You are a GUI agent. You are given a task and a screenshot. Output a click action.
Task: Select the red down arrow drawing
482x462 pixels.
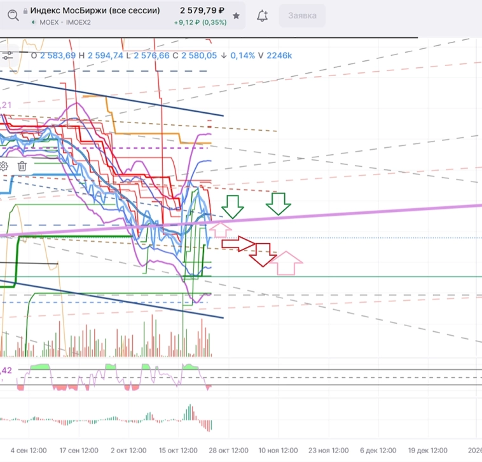point(262,254)
